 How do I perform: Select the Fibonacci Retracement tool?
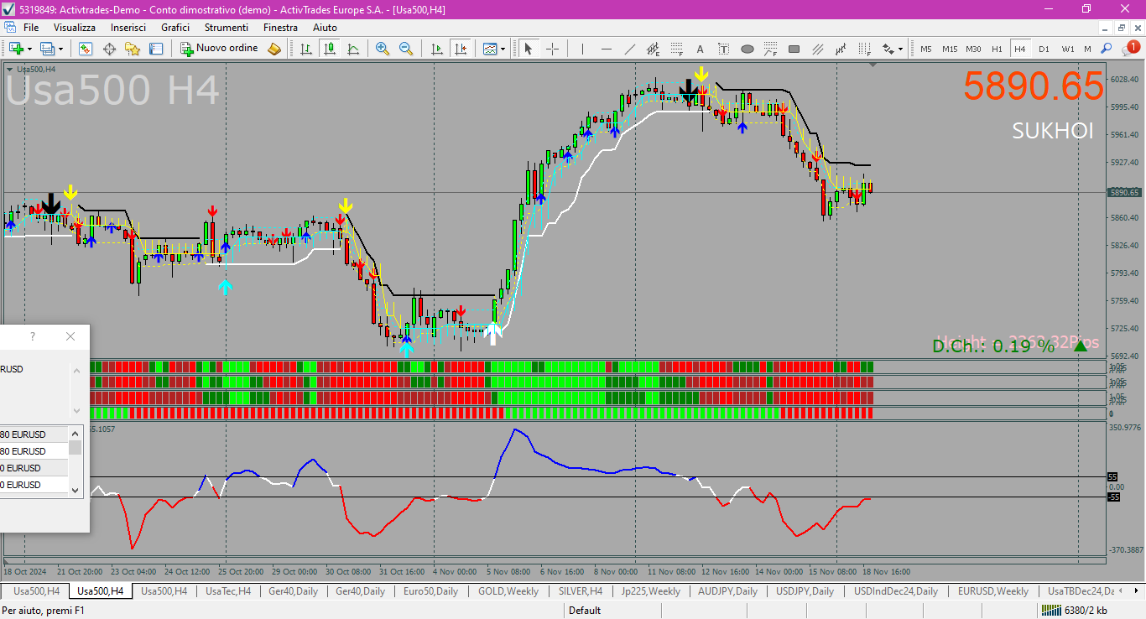tap(676, 49)
